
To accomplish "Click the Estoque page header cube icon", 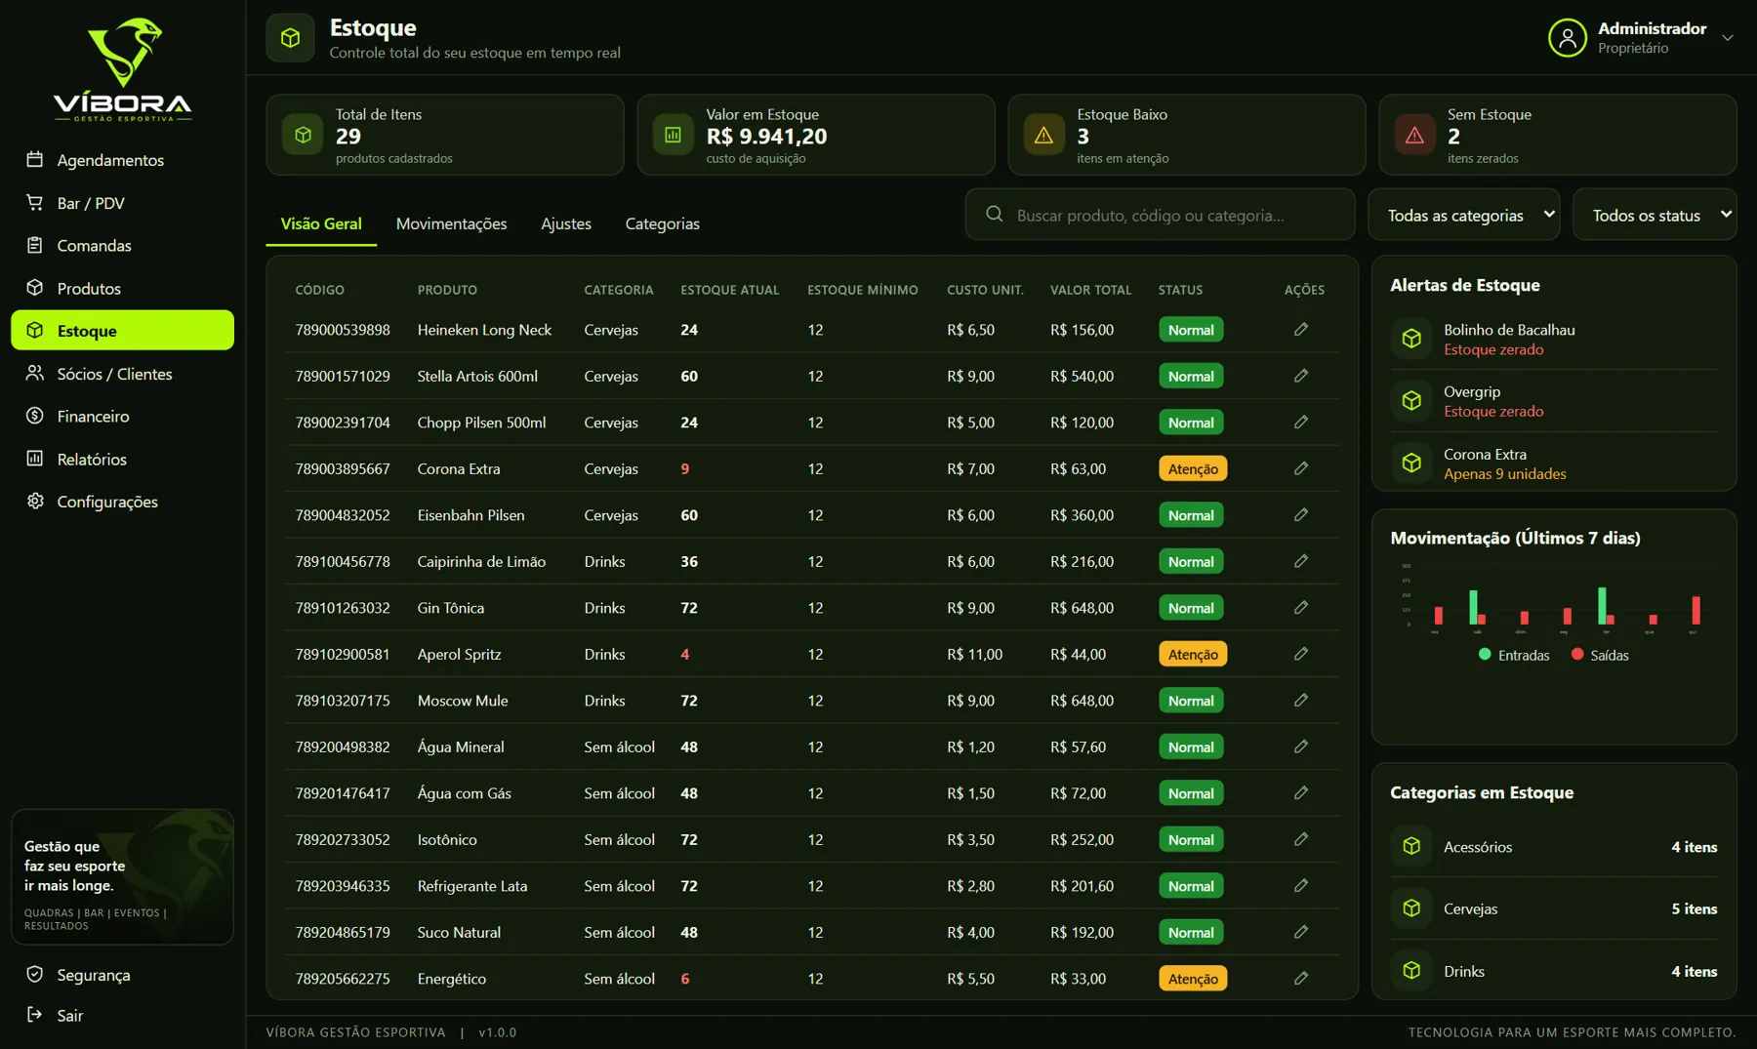I will point(290,38).
